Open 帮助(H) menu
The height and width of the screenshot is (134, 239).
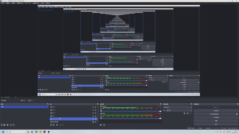click(48, 3)
